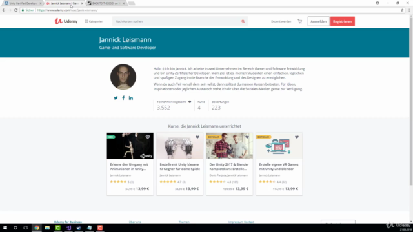Image resolution: width=413 pixels, height=232 pixels.
Task: Click into the Nach Kursen suchen field
Action: [176, 21]
